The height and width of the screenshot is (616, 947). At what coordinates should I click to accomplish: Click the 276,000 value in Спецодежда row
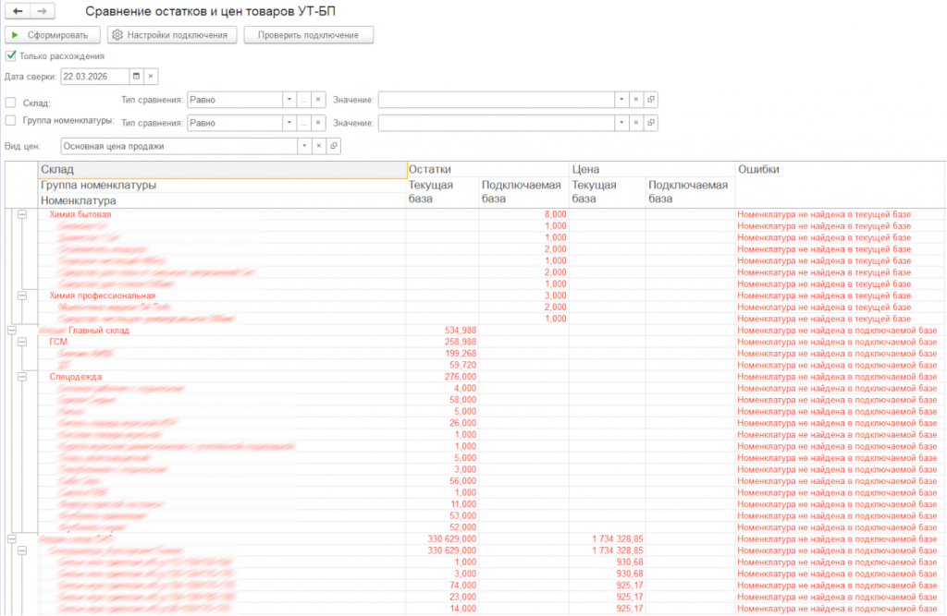461,377
